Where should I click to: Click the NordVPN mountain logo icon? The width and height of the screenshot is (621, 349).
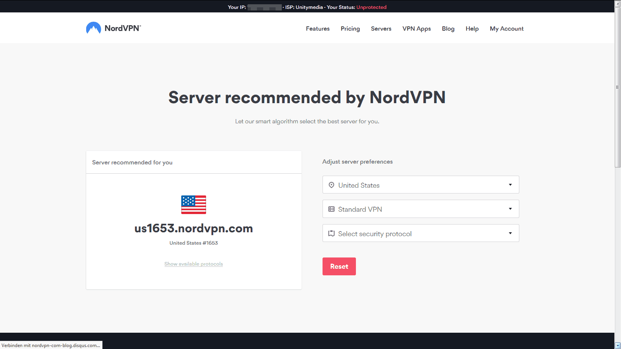click(94, 28)
